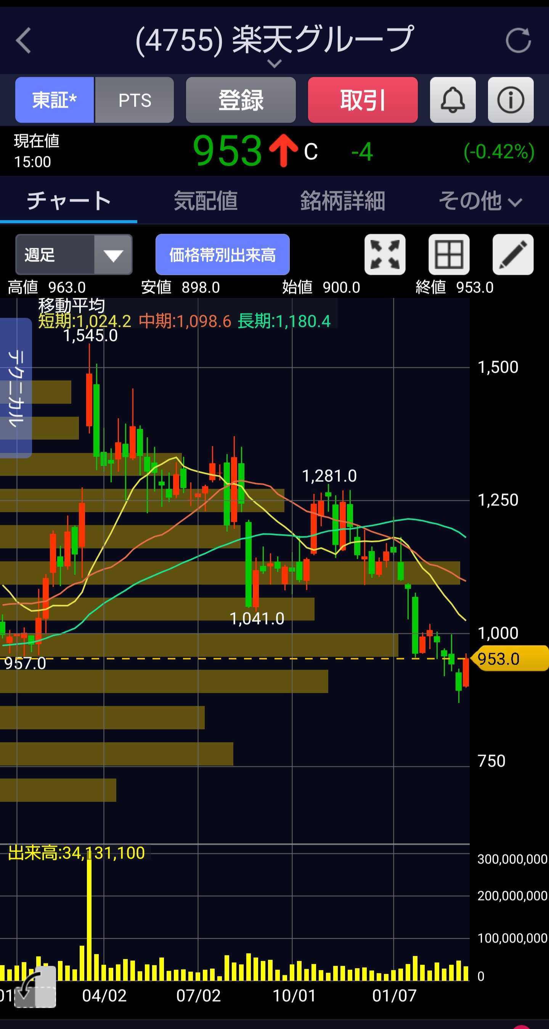
Task: Tap the (-0.42%) change percentage
Action: pyautogui.click(x=499, y=152)
